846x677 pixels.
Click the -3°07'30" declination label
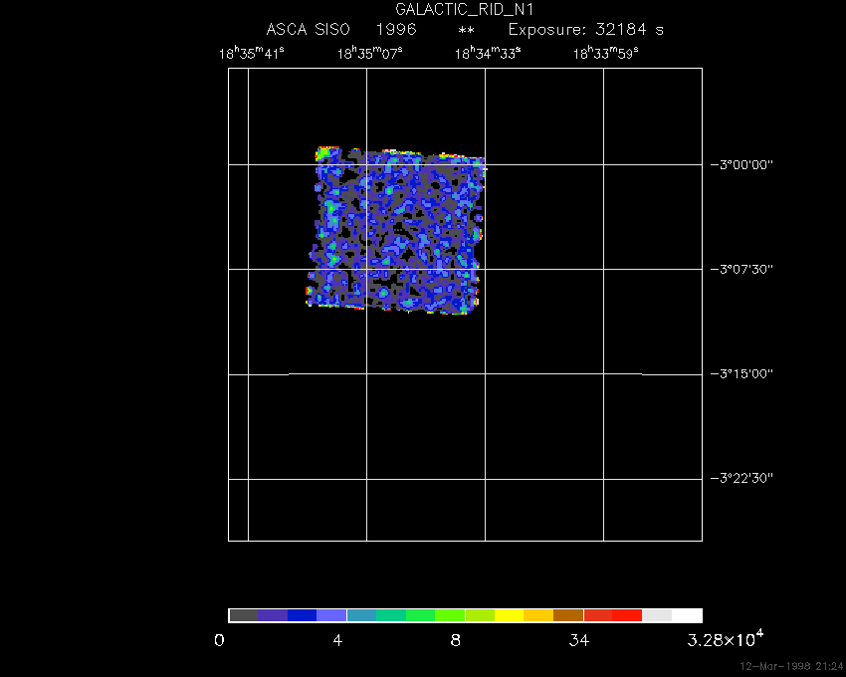(x=741, y=269)
